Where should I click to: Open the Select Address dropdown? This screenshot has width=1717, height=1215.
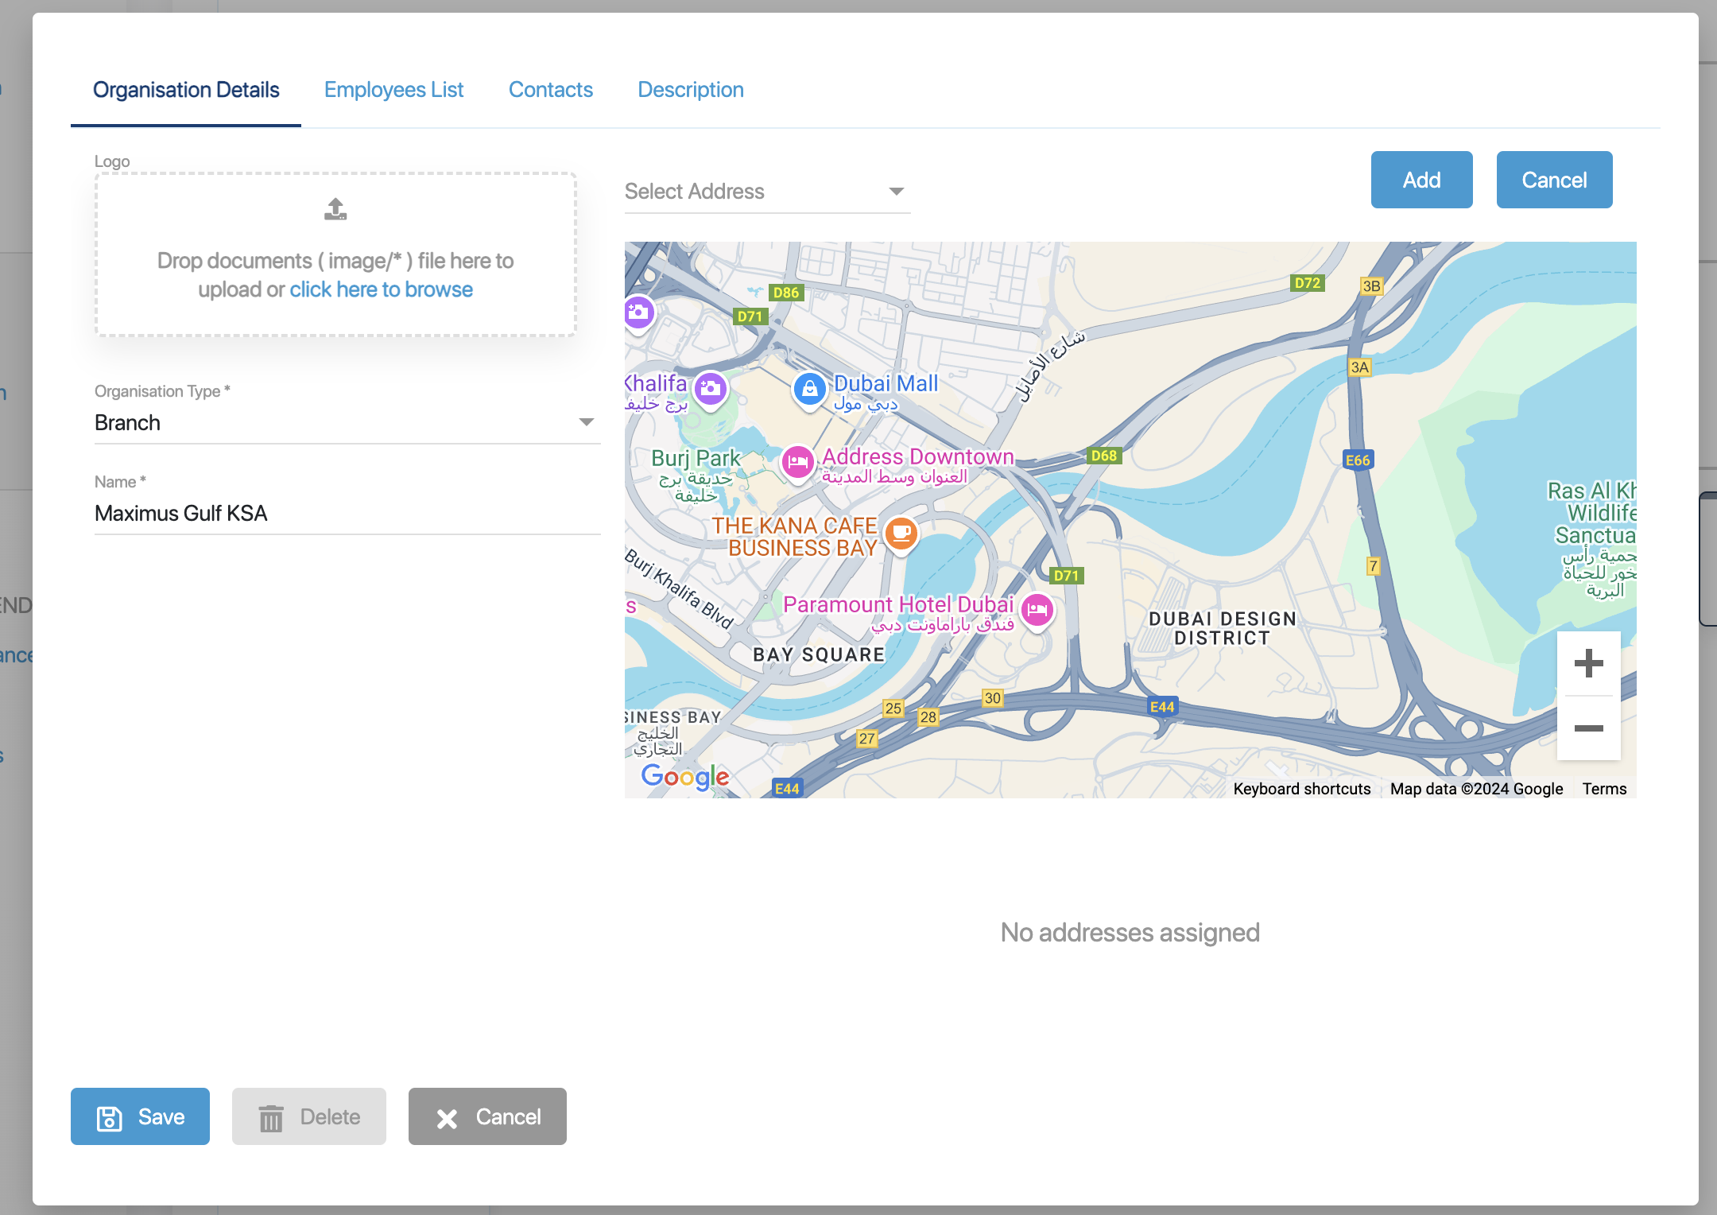pos(767,192)
